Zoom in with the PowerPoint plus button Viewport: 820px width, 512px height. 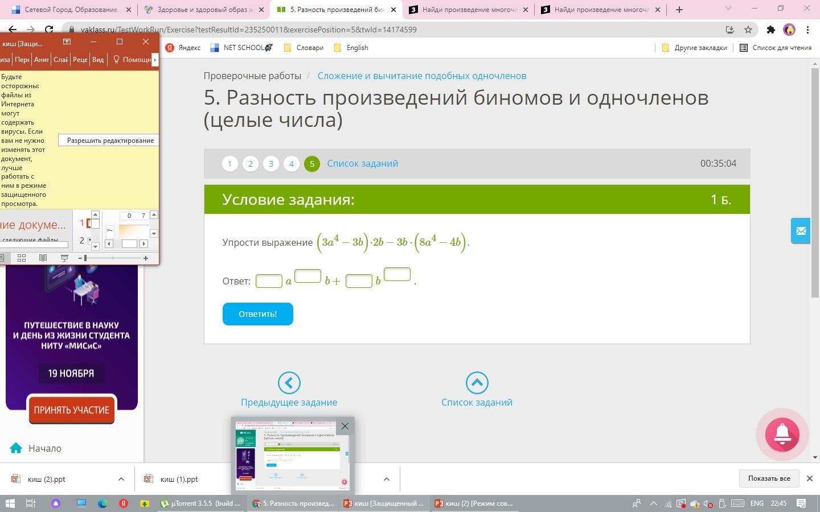(x=146, y=258)
